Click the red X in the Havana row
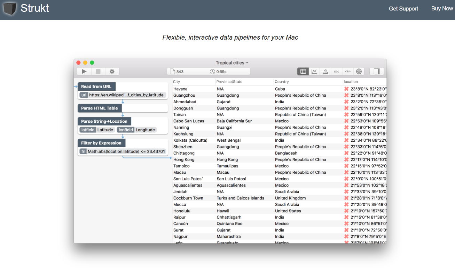Screen dimensions: 455x278 click(x=346, y=89)
